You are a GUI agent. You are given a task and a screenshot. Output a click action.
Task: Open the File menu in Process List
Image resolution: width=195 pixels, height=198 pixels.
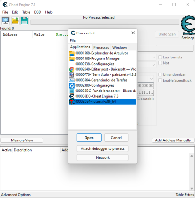[73, 41]
